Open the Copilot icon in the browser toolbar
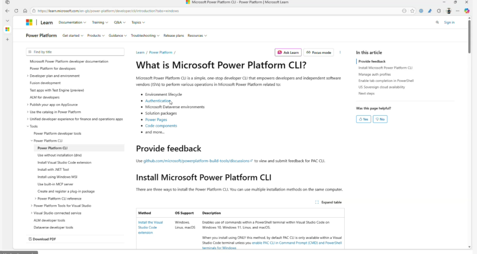 click(467, 11)
